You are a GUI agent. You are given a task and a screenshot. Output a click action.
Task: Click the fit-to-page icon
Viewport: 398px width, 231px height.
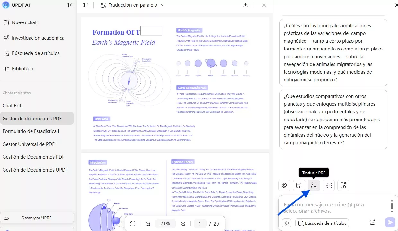pyautogui.click(x=133, y=224)
